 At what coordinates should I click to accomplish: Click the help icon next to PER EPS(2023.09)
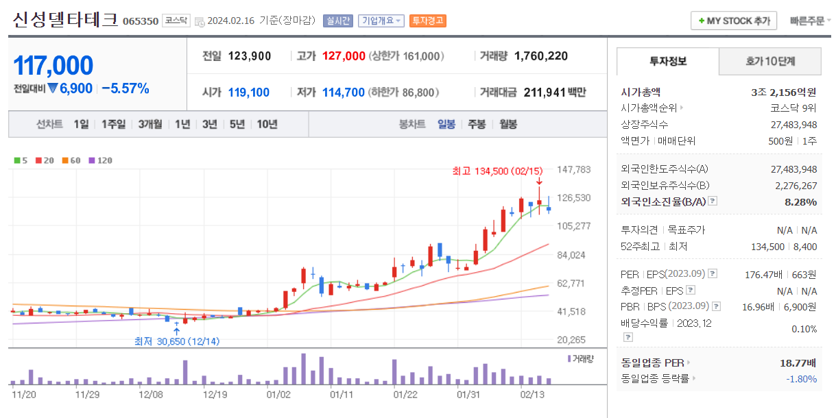(x=713, y=274)
